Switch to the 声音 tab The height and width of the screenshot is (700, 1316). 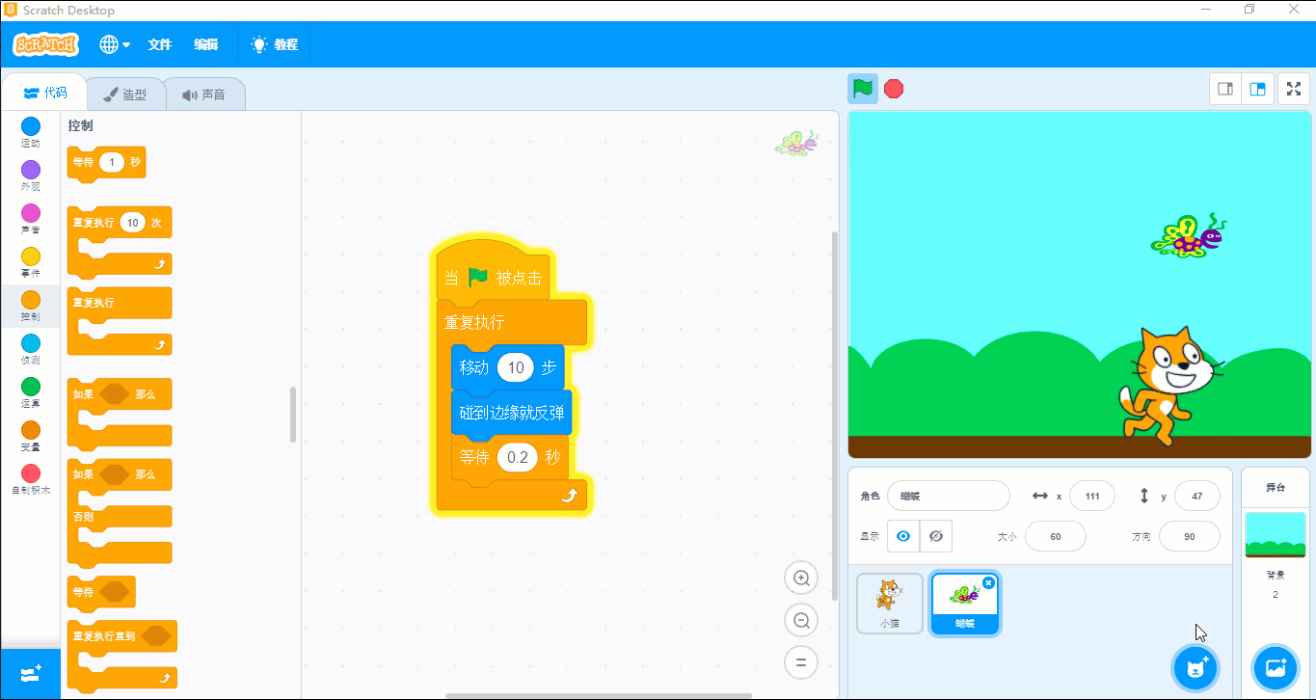203,94
